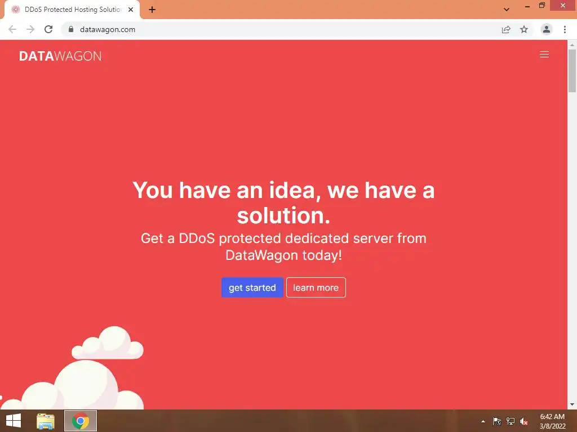This screenshot has height=432, width=577.
Task: Open the hamburger navigation menu
Action: pos(544,55)
